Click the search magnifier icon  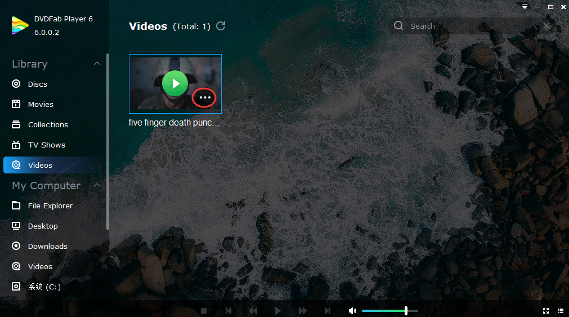[x=398, y=26]
